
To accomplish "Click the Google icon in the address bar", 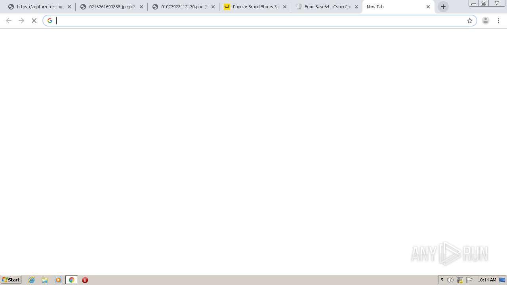I will [50, 21].
